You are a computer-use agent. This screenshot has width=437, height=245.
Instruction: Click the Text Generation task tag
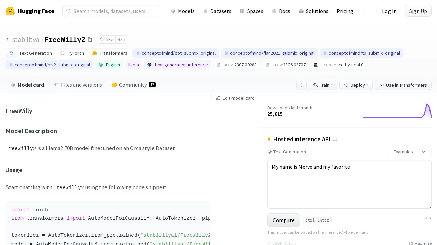pyautogui.click(x=30, y=53)
